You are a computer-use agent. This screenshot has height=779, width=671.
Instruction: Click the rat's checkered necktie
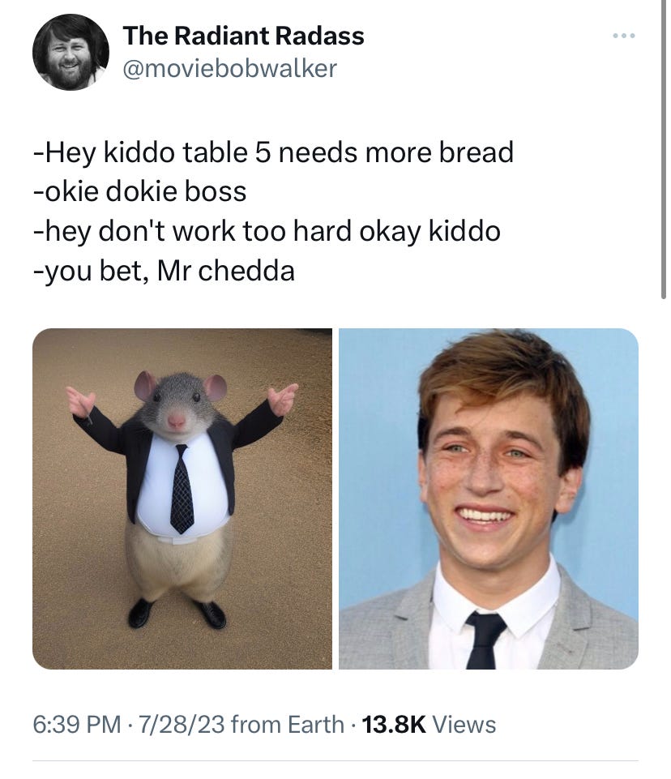182,490
